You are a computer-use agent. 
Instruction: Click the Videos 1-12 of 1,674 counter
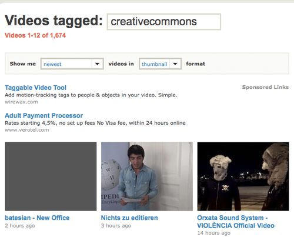coord(35,35)
